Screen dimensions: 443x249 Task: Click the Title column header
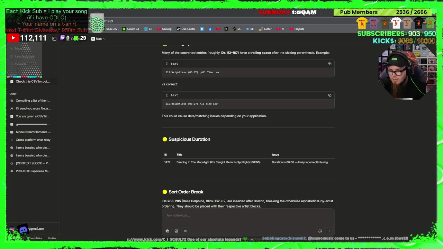coord(179,155)
